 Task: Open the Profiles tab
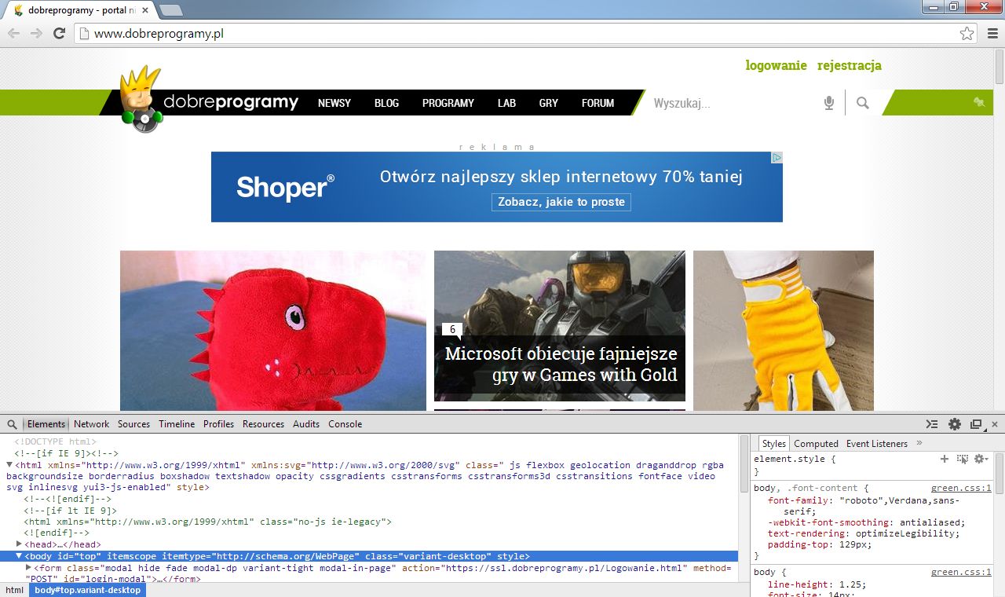pyautogui.click(x=218, y=424)
